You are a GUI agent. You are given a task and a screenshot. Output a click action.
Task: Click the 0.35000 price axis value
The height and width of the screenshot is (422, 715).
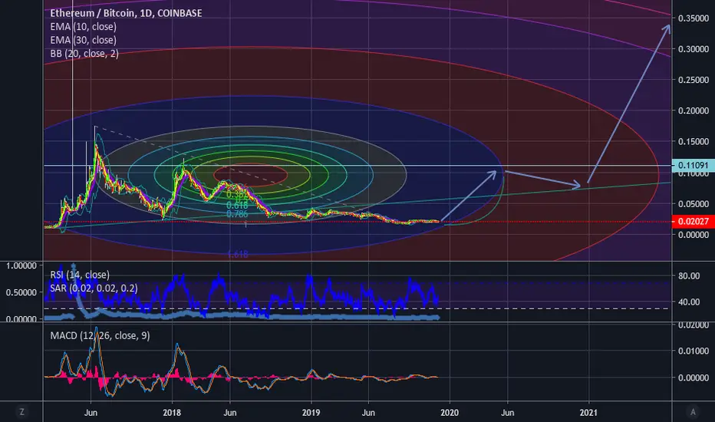693,18
